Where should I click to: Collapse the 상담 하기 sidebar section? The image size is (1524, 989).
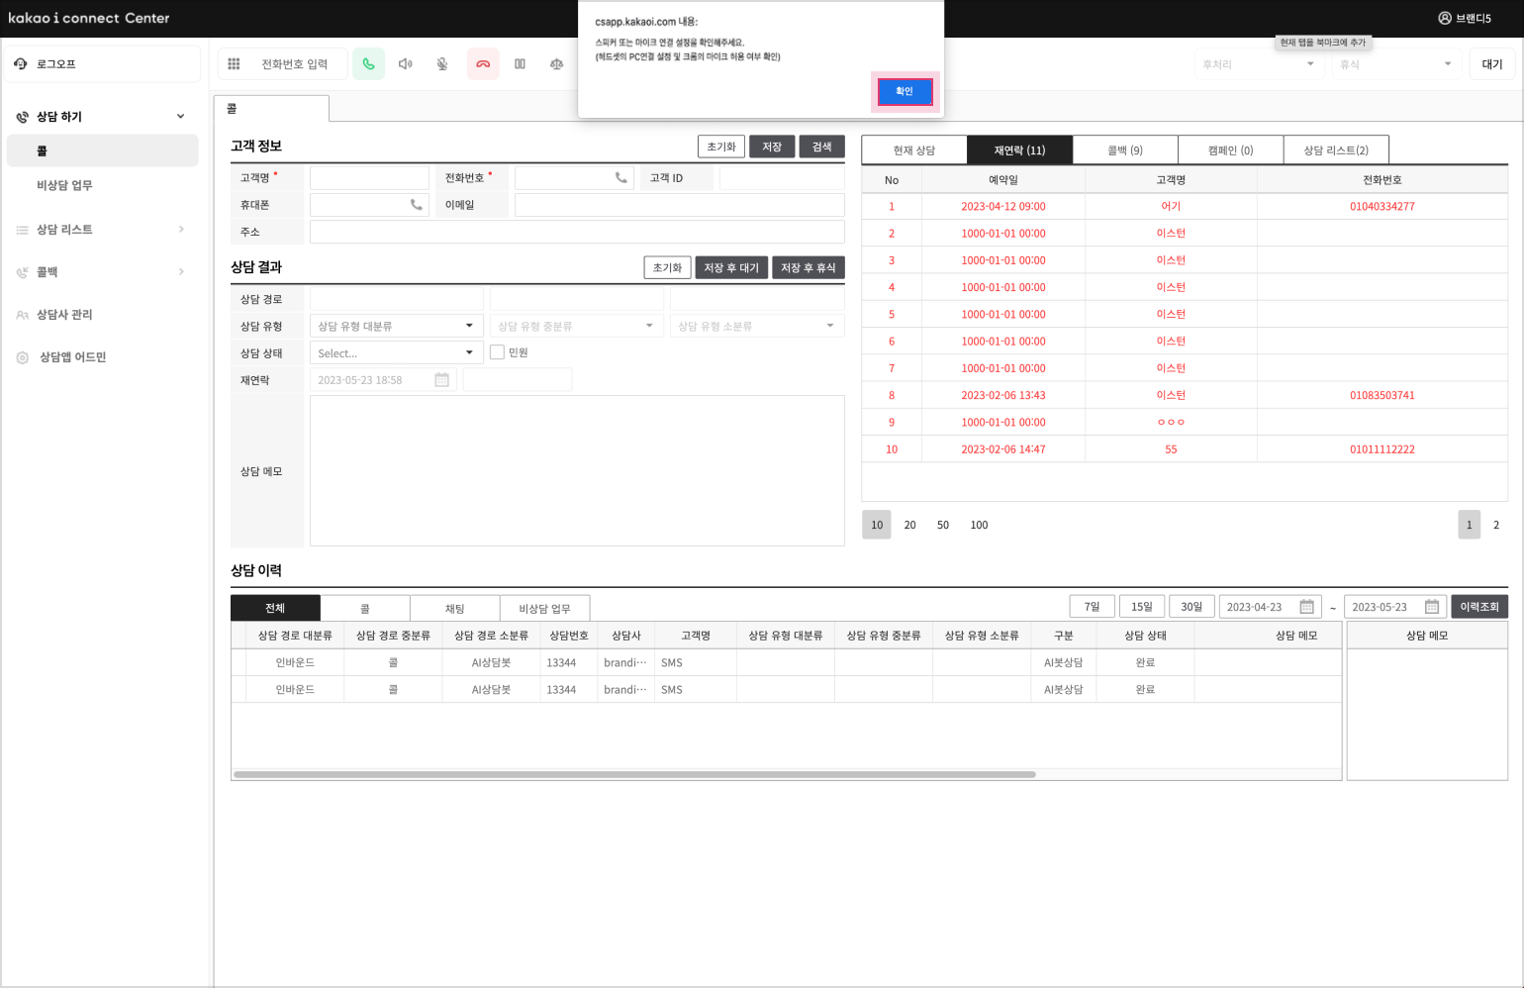[x=180, y=117]
